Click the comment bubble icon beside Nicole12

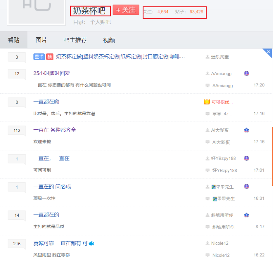[x=207, y=255]
